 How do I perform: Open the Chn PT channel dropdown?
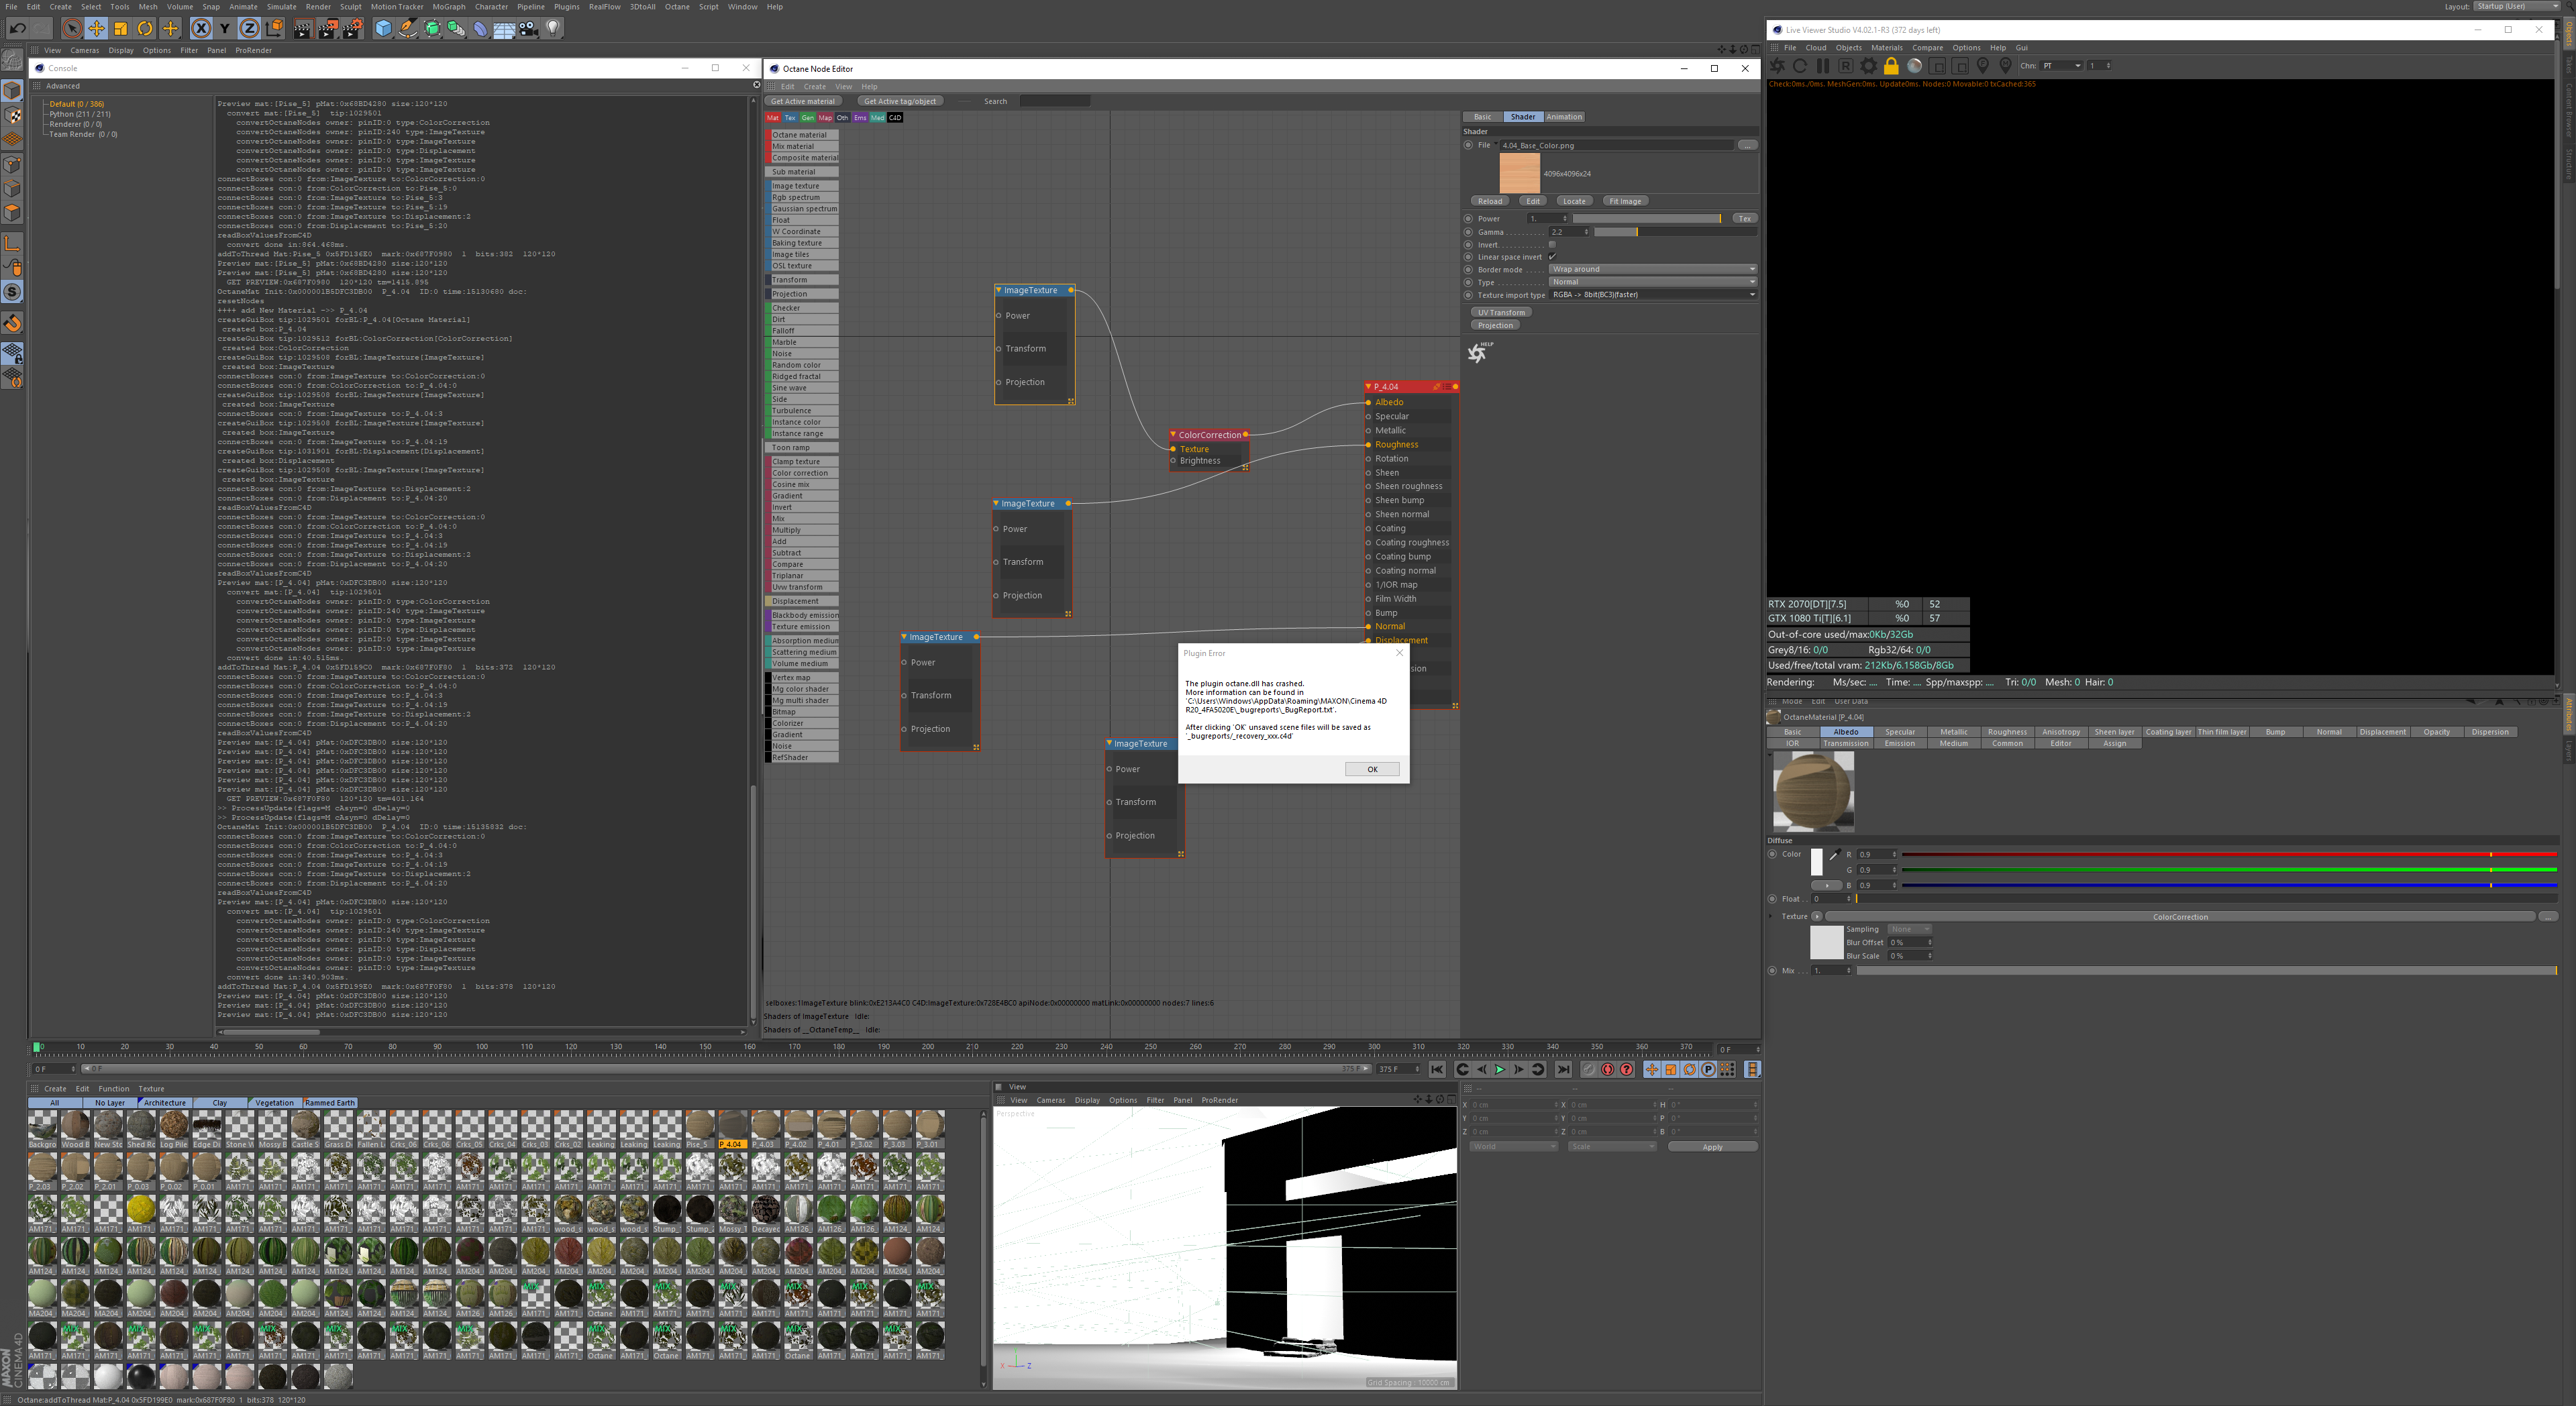(x=2061, y=66)
